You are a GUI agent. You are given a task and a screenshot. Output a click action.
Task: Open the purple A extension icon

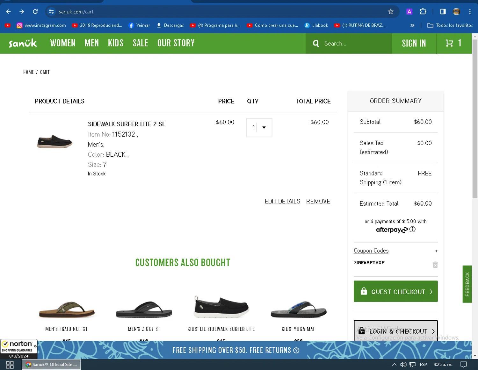pos(409,11)
